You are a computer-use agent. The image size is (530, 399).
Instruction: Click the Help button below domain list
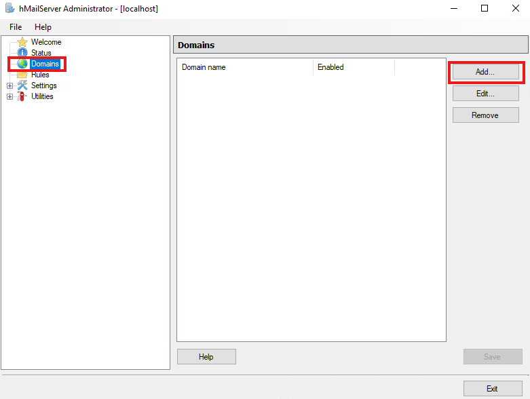point(206,357)
